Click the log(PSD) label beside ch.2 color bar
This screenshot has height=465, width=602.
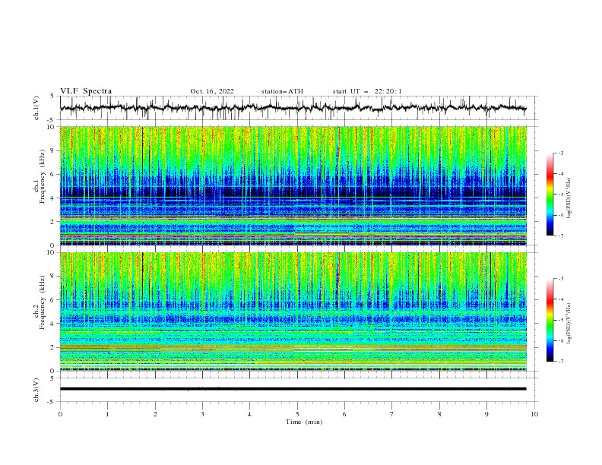(x=569, y=323)
